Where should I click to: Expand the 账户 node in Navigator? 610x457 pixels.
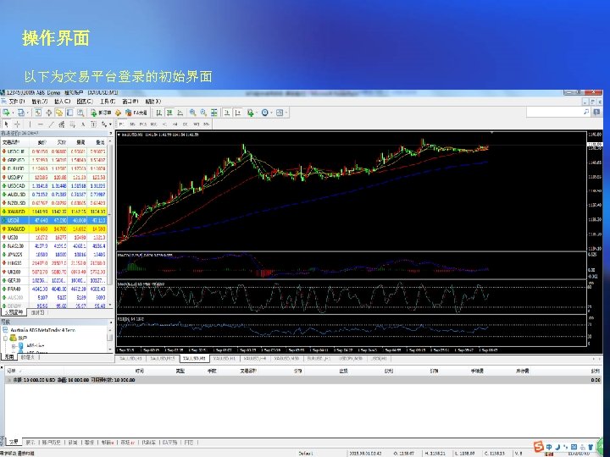click(x=5, y=338)
